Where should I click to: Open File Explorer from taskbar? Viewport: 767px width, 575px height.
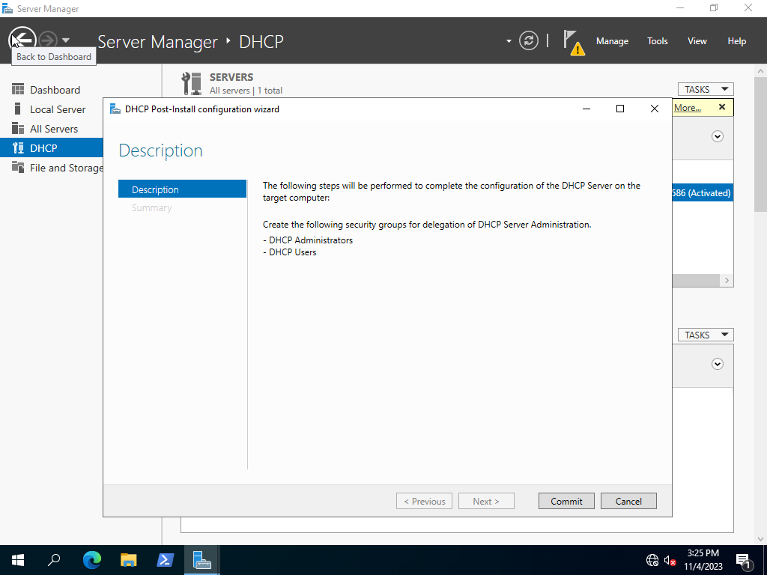[129, 560]
